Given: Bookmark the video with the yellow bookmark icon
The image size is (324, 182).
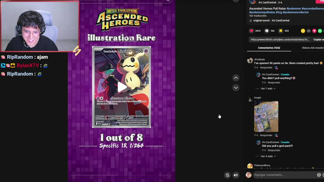Looking at the screenshot, I should pos(281,31).
